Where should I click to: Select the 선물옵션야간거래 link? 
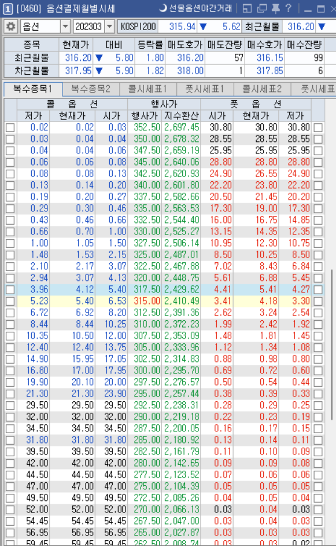point(200,8)
